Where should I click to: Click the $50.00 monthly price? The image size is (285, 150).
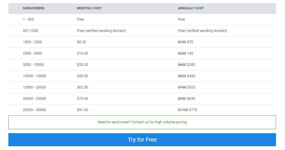(82, 76)
